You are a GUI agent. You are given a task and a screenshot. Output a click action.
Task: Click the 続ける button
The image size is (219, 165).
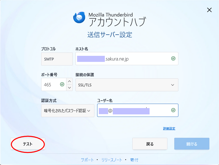pyautogui.click(x=192, y=144)
